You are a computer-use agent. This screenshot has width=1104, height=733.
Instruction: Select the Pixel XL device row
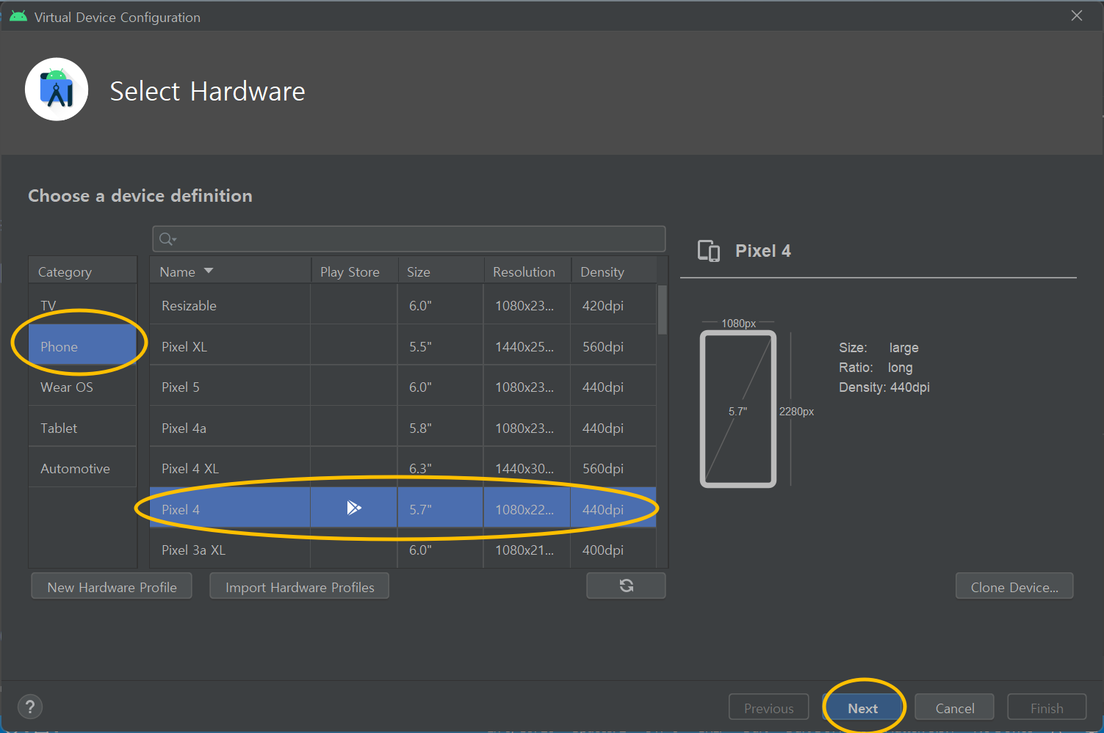click(x=403, y=346)
